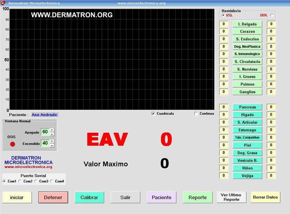
Task: Increase the Apagado value with up arrow
Action: 52,130
